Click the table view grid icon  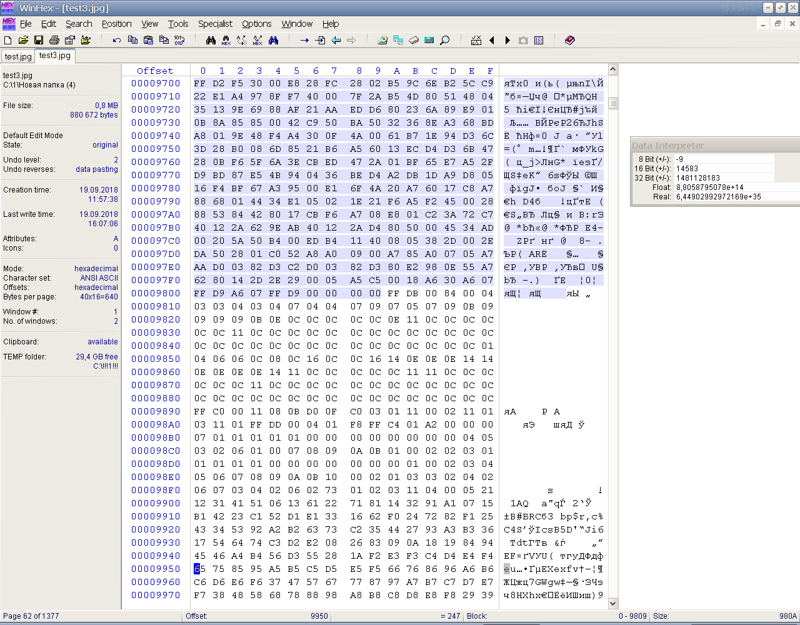(539, 40)
